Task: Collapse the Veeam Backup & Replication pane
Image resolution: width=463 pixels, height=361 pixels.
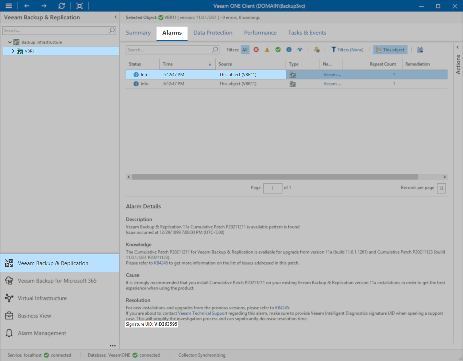Action: pyautogui.click(x=116, y=17)
